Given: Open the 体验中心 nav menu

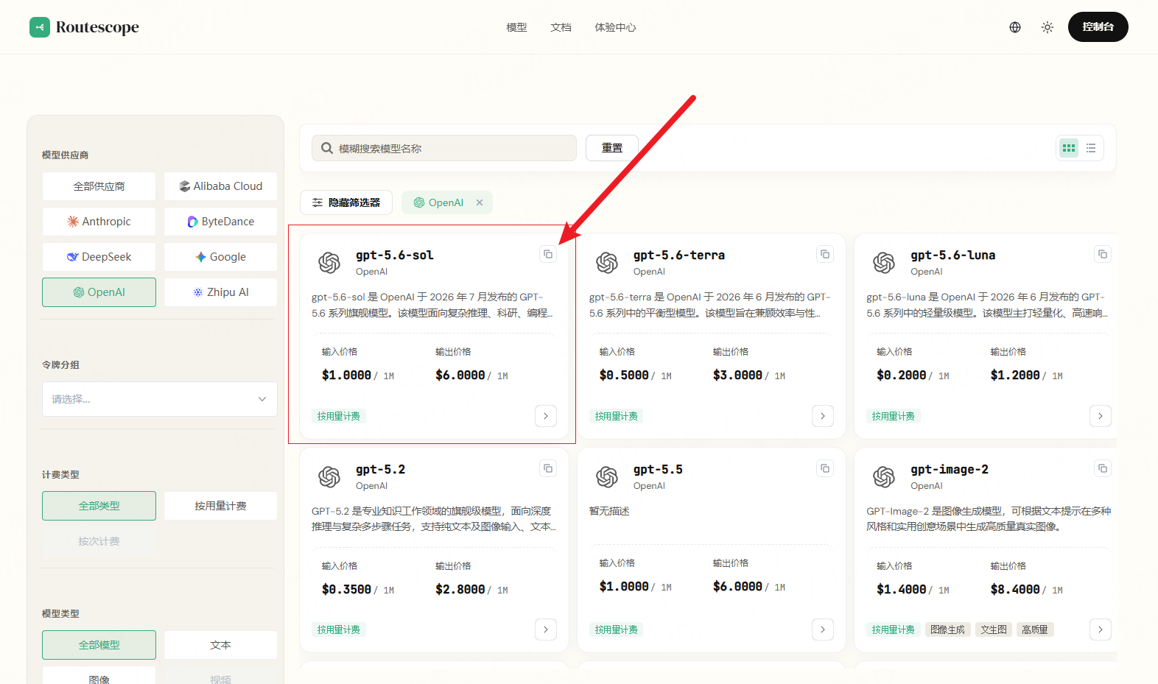Looking at the screenshot, I should click(615, 27).
